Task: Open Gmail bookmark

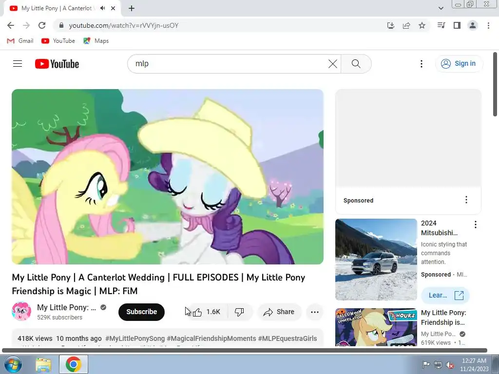Action: [x=20, y=41]
